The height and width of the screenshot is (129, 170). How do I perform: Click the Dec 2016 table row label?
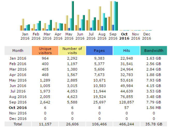coord(18,119)
